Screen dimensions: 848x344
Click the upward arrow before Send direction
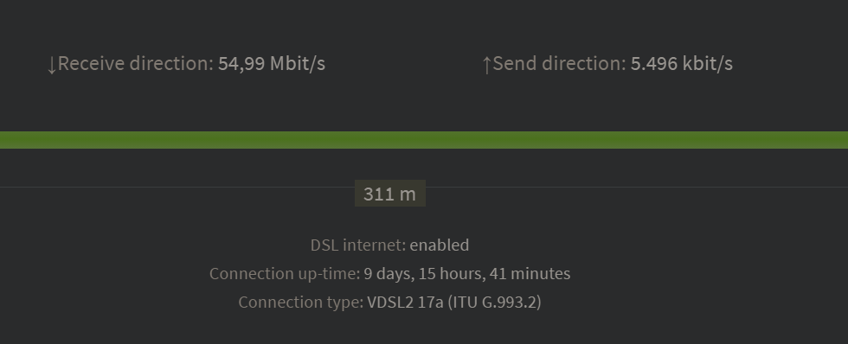486,65
